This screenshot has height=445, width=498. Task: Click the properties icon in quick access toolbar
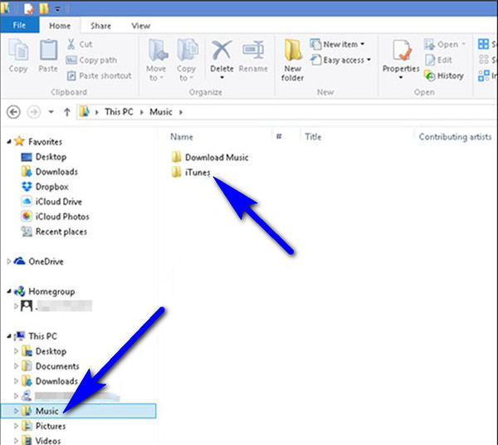[x=29, y=9]
